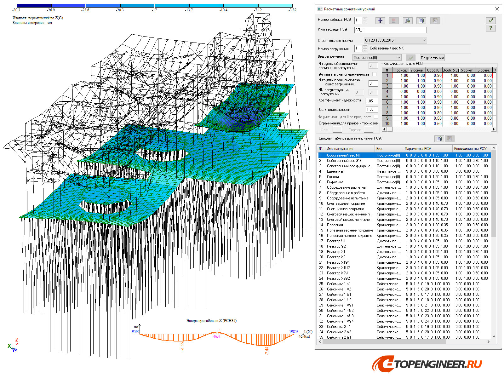The width and height of the screenshot is (504, 378).
Task: Increment Номер загружения with the up arrow
Action: click(x=365, y=47)
